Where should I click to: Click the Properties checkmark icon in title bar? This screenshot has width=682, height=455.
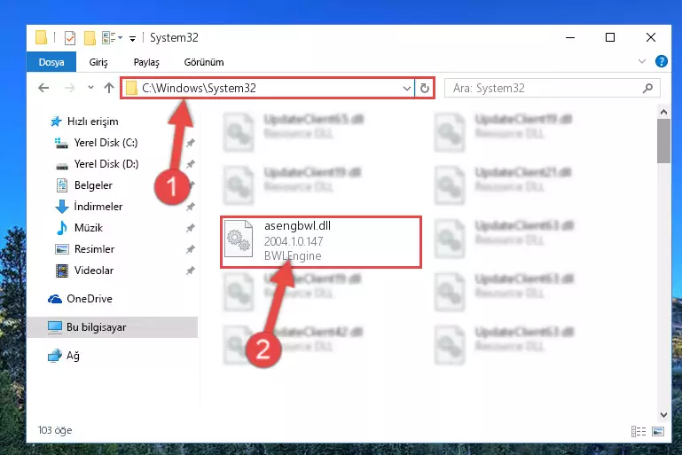(69, 38)
